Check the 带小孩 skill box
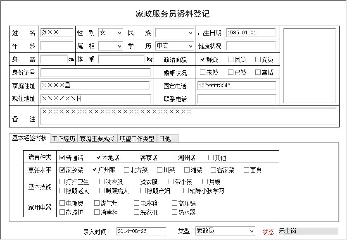 coord(171,182)
